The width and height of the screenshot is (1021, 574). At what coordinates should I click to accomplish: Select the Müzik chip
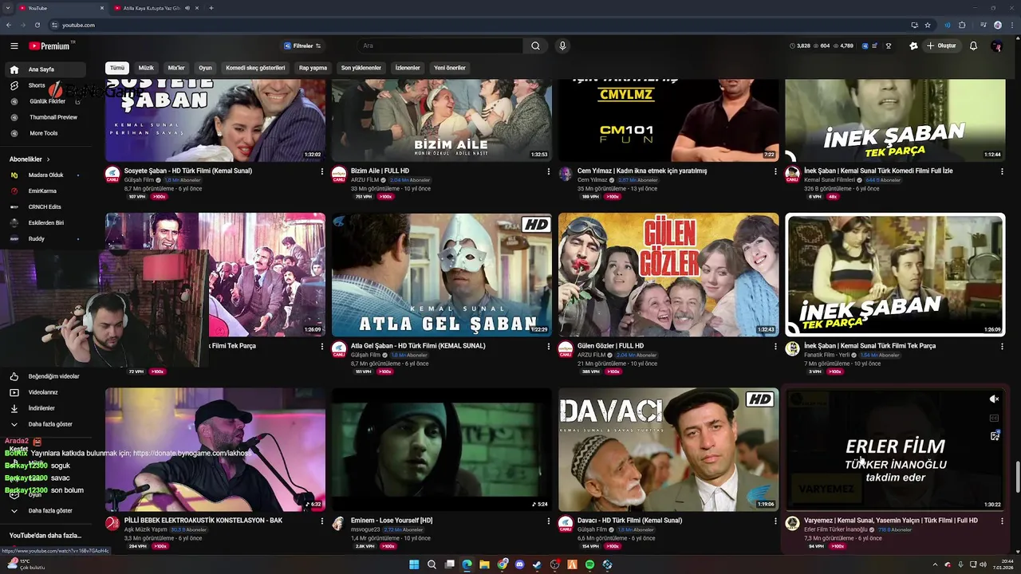coord(146,68)
